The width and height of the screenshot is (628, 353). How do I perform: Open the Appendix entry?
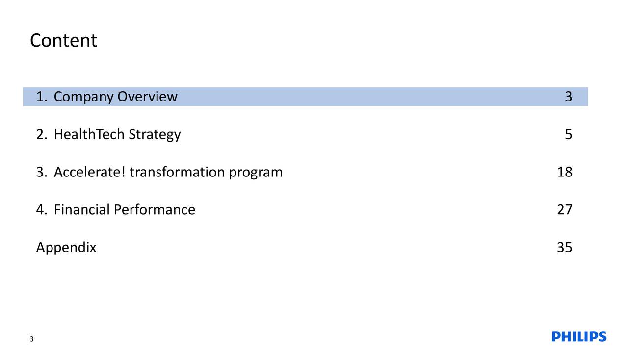pos(66,248)
